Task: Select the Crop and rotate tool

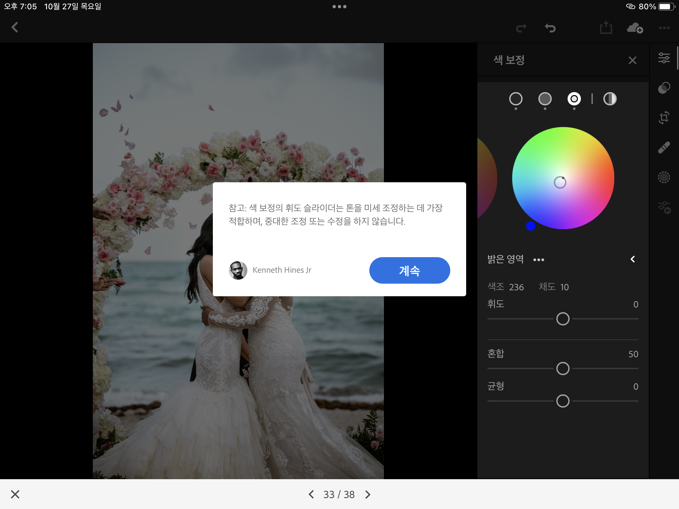Action: 664,117
